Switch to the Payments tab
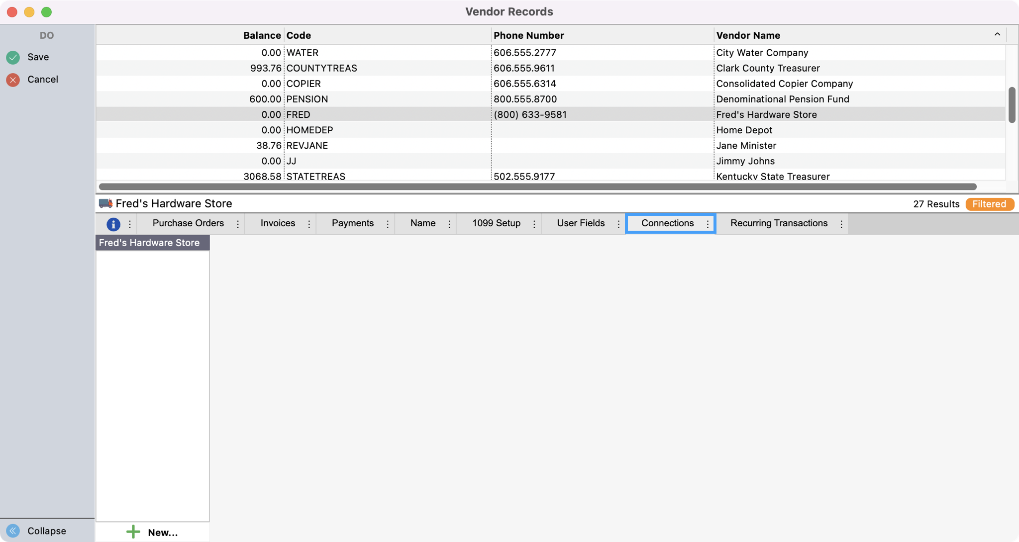Image resolution: width=1019 pixels, height=542 pixels. [x=352, y=223]
